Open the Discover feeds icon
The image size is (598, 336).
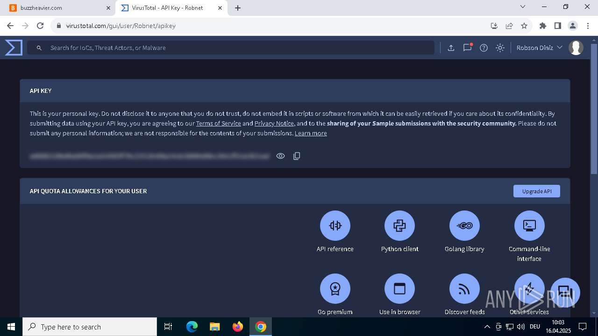tap(464, 289)
